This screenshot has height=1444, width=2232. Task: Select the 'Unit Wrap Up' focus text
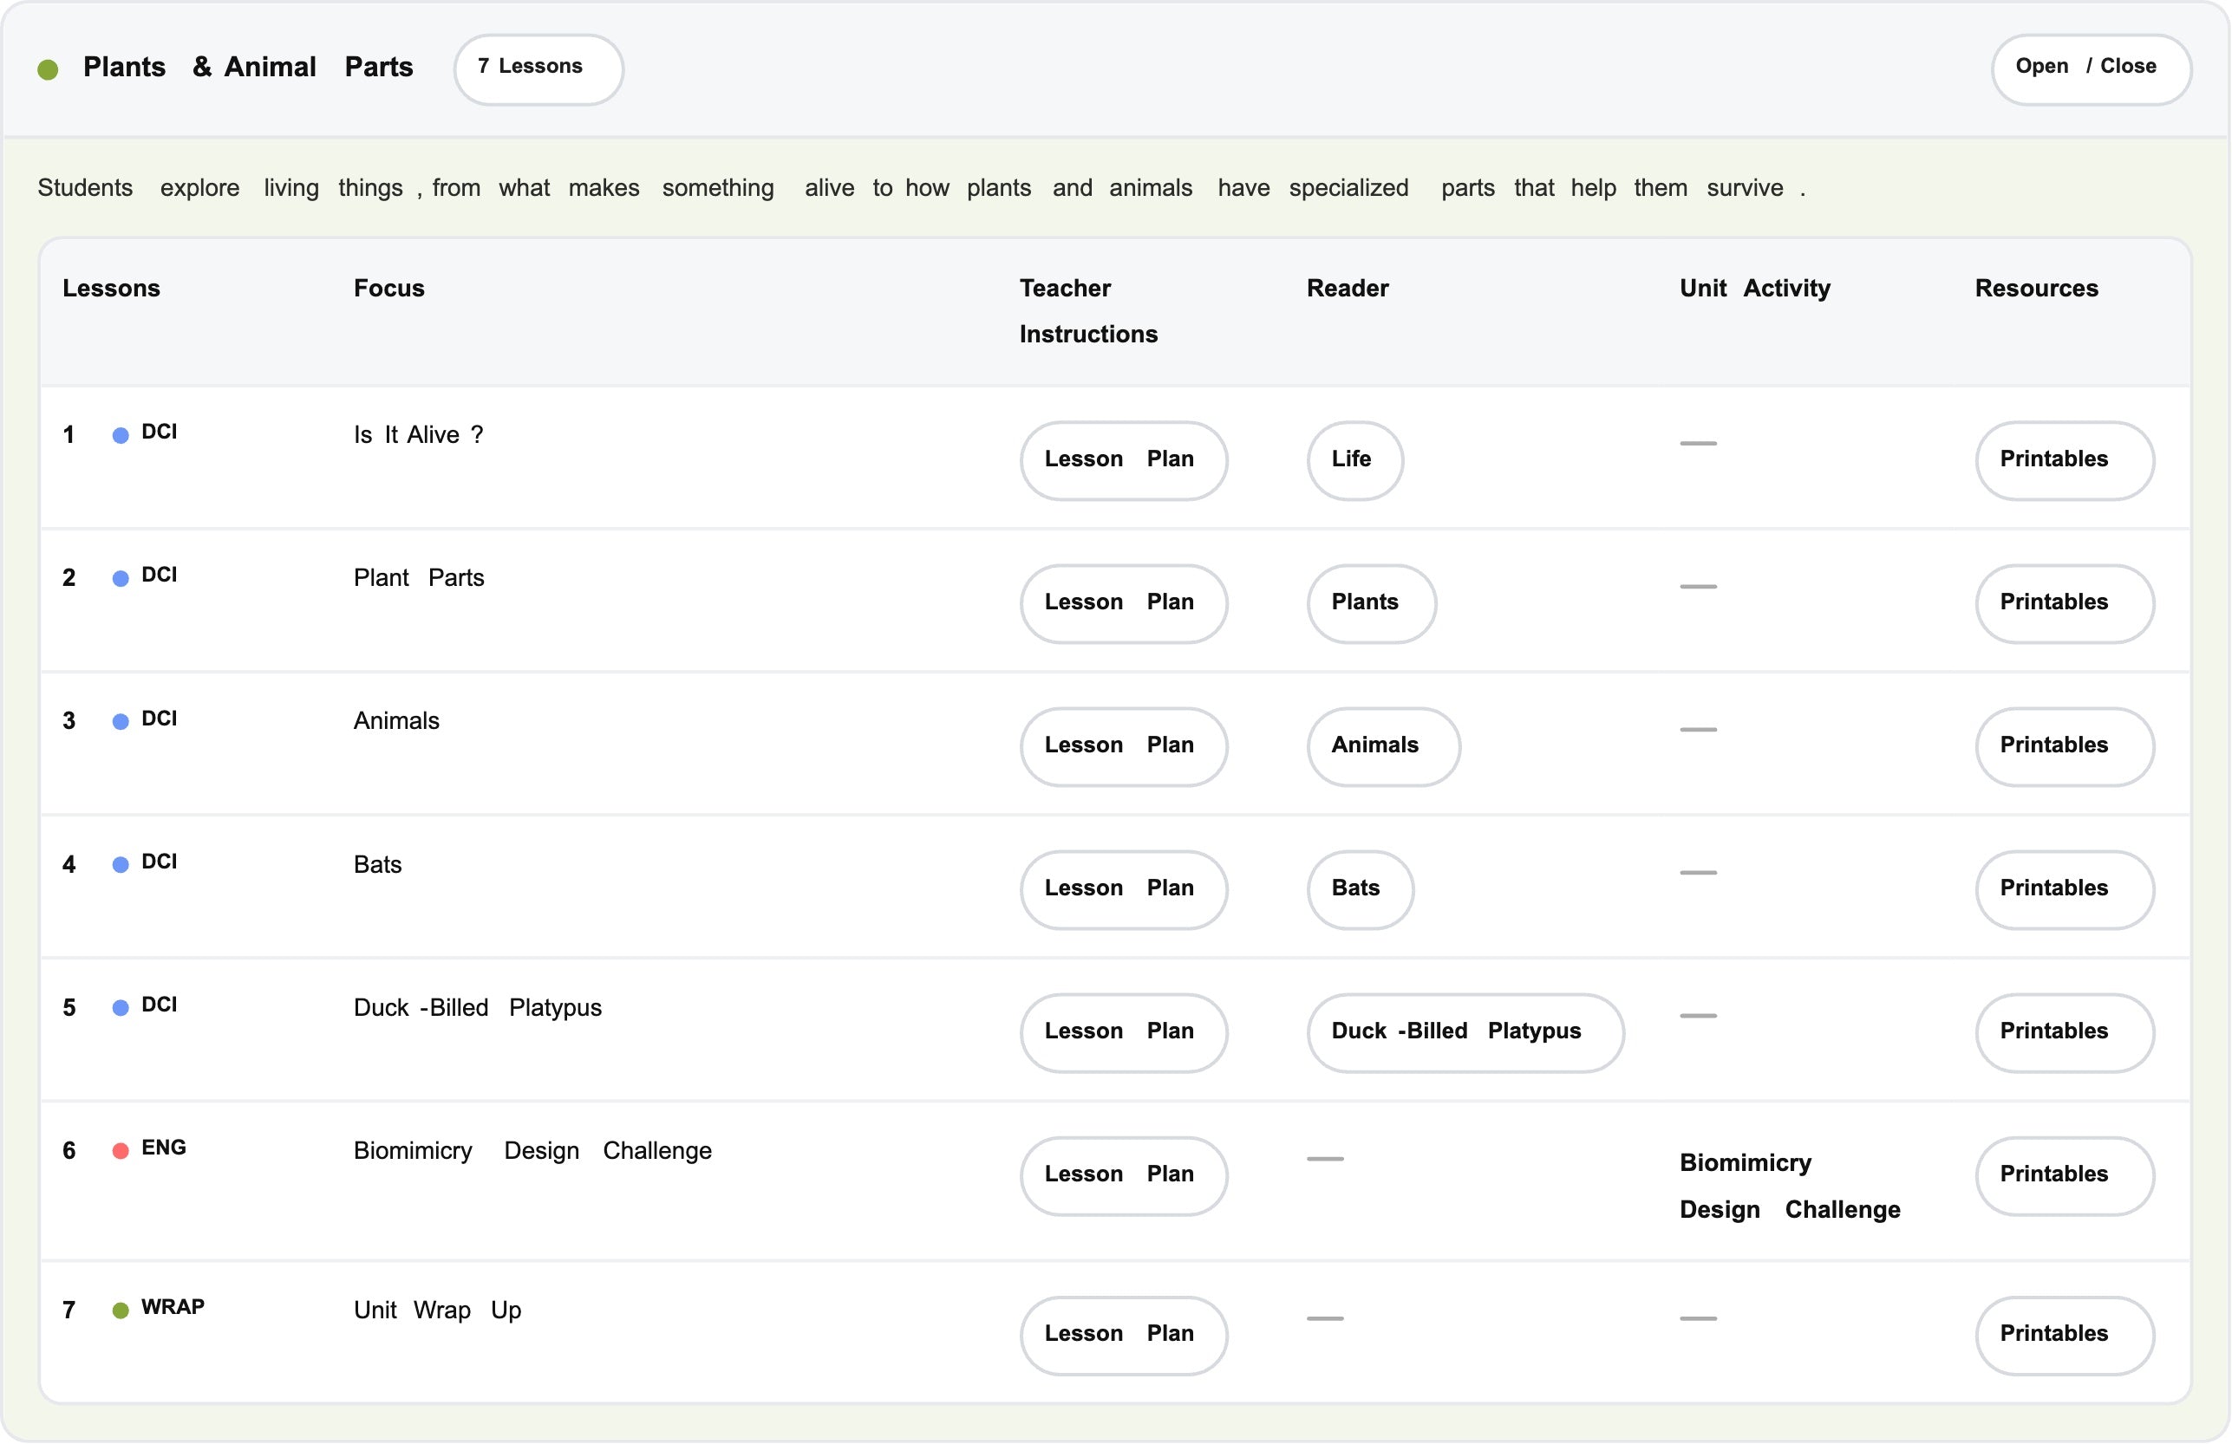(x=437, y=1311)
